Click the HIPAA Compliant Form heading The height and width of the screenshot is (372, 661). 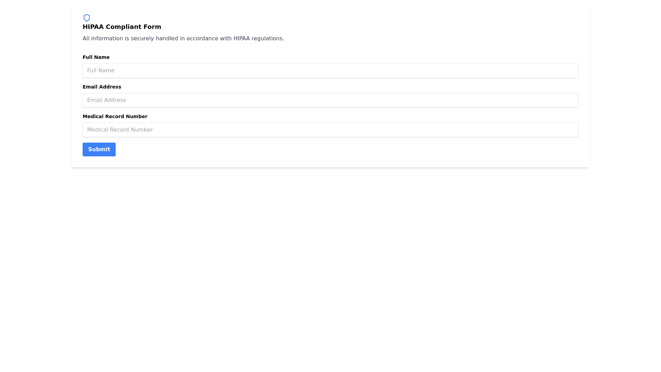(x=122, y=27)
